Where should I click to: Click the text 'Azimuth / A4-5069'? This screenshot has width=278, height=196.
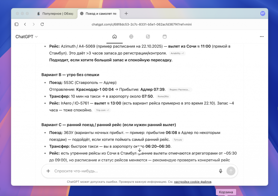point(78,46)
